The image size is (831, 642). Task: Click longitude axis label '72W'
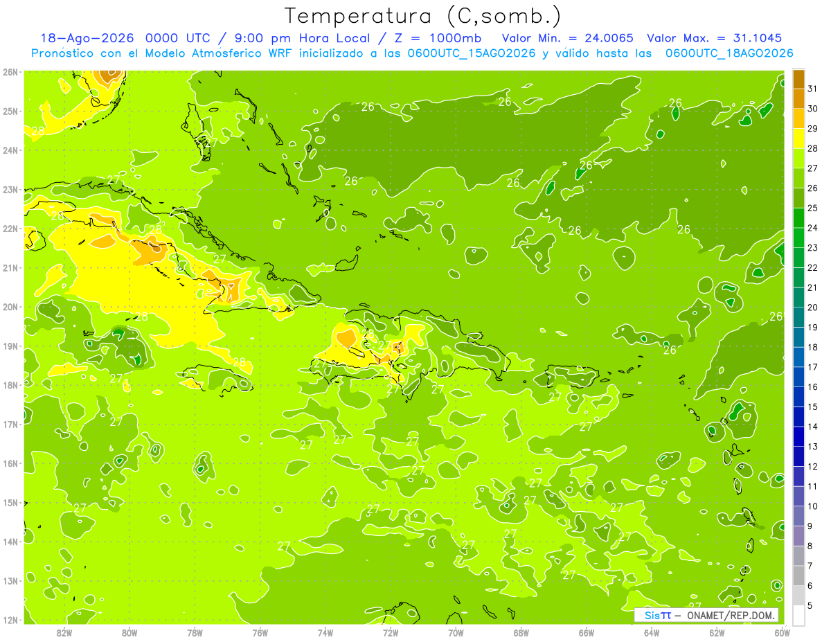point(391,633)
